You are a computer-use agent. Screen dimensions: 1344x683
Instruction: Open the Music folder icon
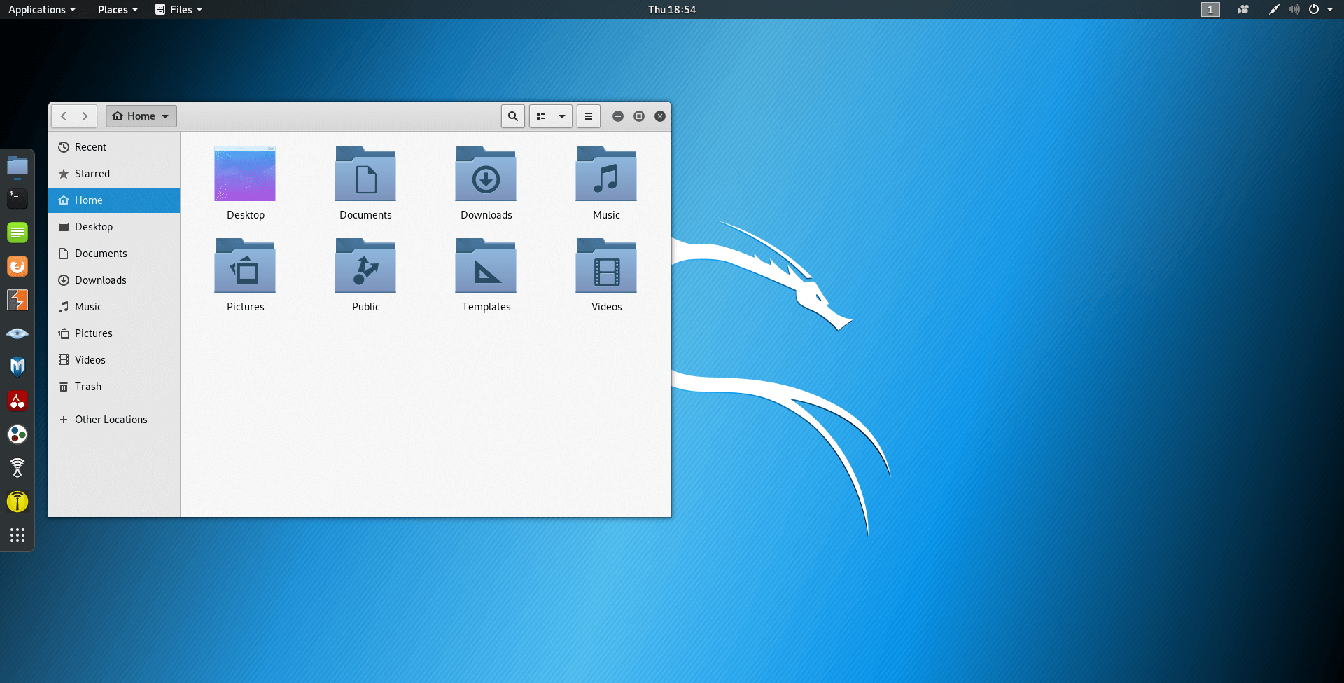point(606,174)
